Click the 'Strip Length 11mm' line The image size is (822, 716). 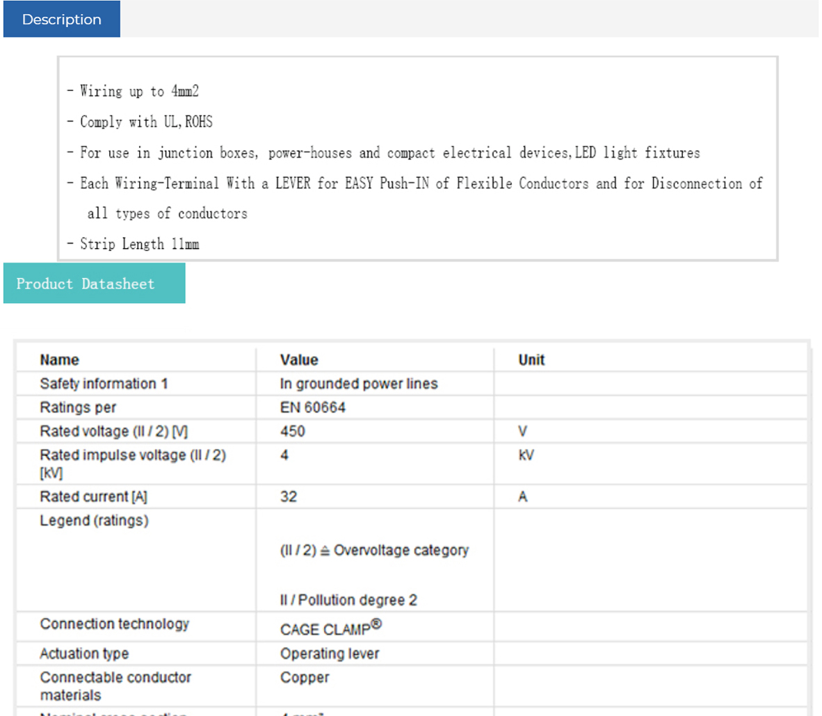138,244
